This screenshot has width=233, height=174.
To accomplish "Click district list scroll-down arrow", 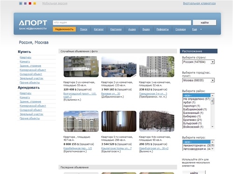I will click(212, 127).
